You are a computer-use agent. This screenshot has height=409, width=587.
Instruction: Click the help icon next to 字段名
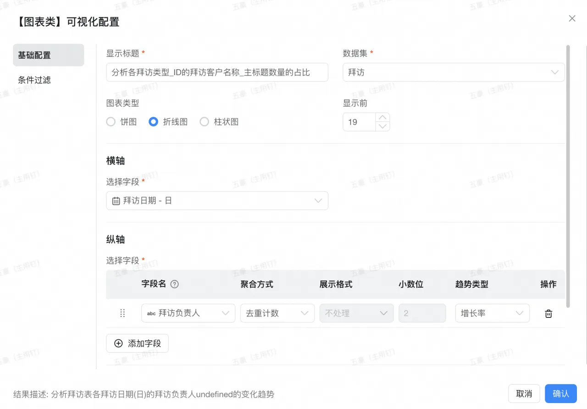click(174, 284)
